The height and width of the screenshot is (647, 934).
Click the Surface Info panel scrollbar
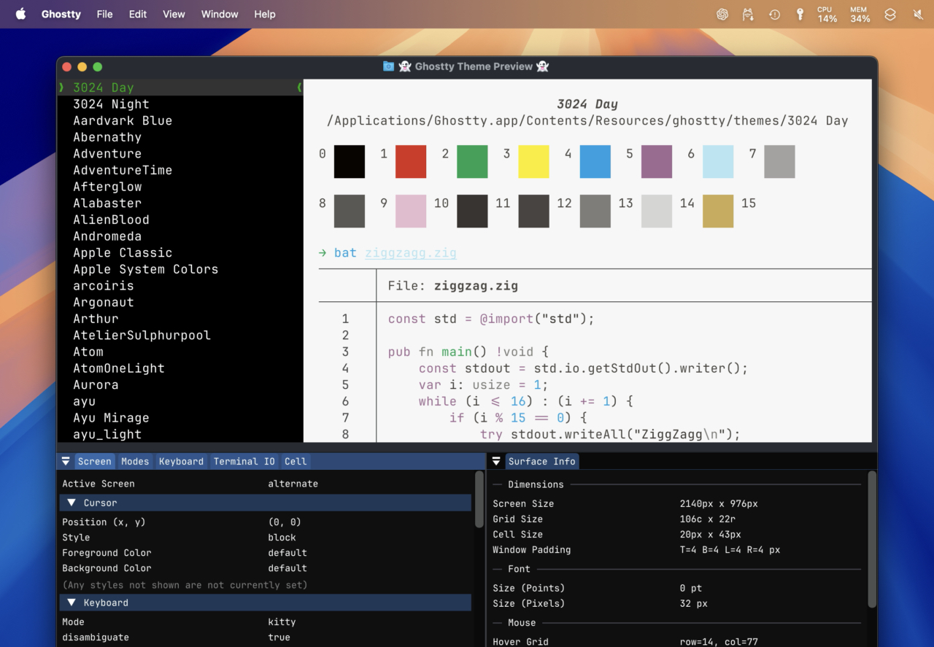click(x=872, y=539)
